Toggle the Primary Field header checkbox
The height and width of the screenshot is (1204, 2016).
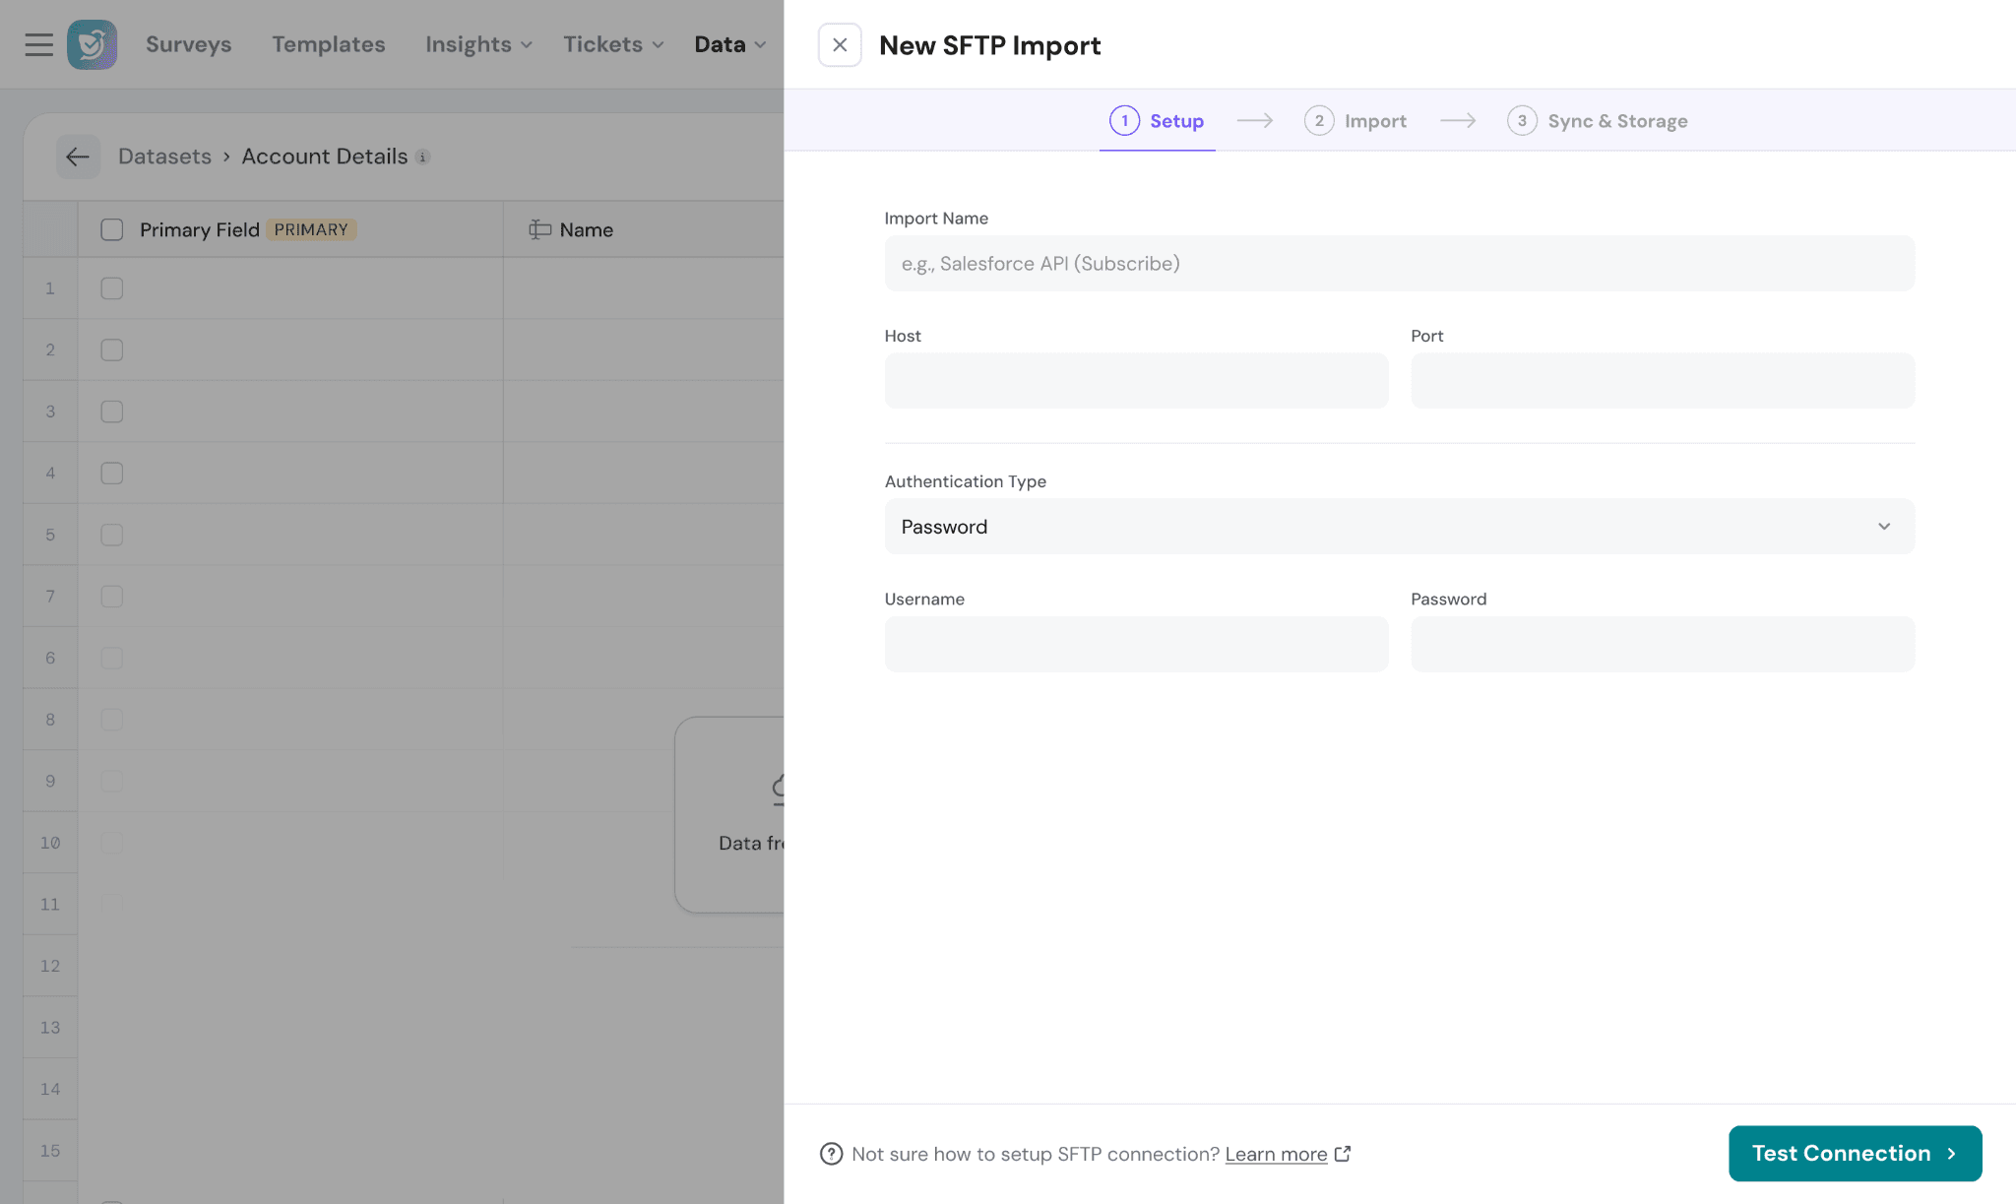[x=112, y=229]
